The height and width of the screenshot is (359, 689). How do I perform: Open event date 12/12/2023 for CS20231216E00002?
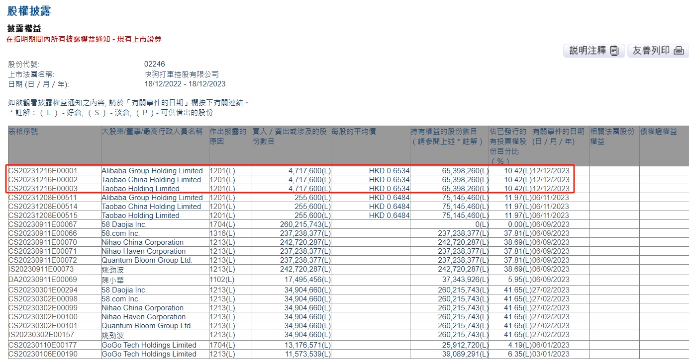coord(551,180)
